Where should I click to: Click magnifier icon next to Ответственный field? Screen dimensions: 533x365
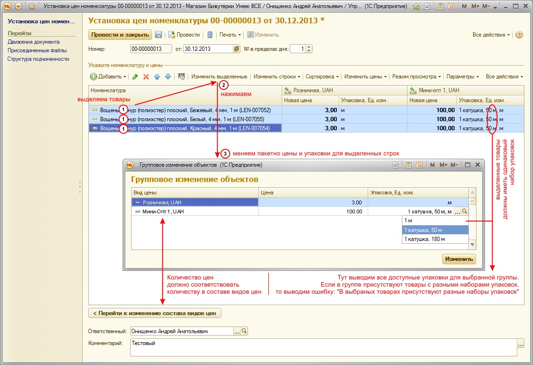pos(244,331)
